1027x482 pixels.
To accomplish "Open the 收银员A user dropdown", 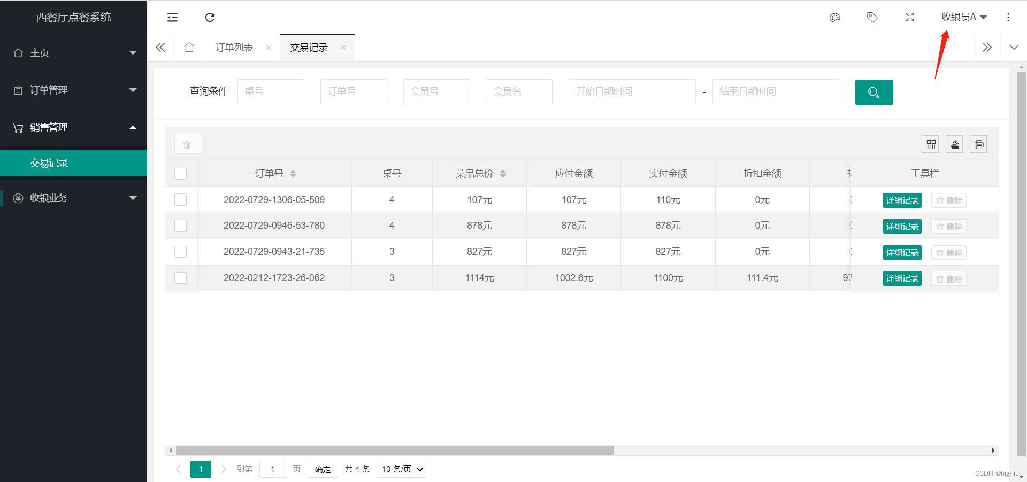I will (964, 17).
